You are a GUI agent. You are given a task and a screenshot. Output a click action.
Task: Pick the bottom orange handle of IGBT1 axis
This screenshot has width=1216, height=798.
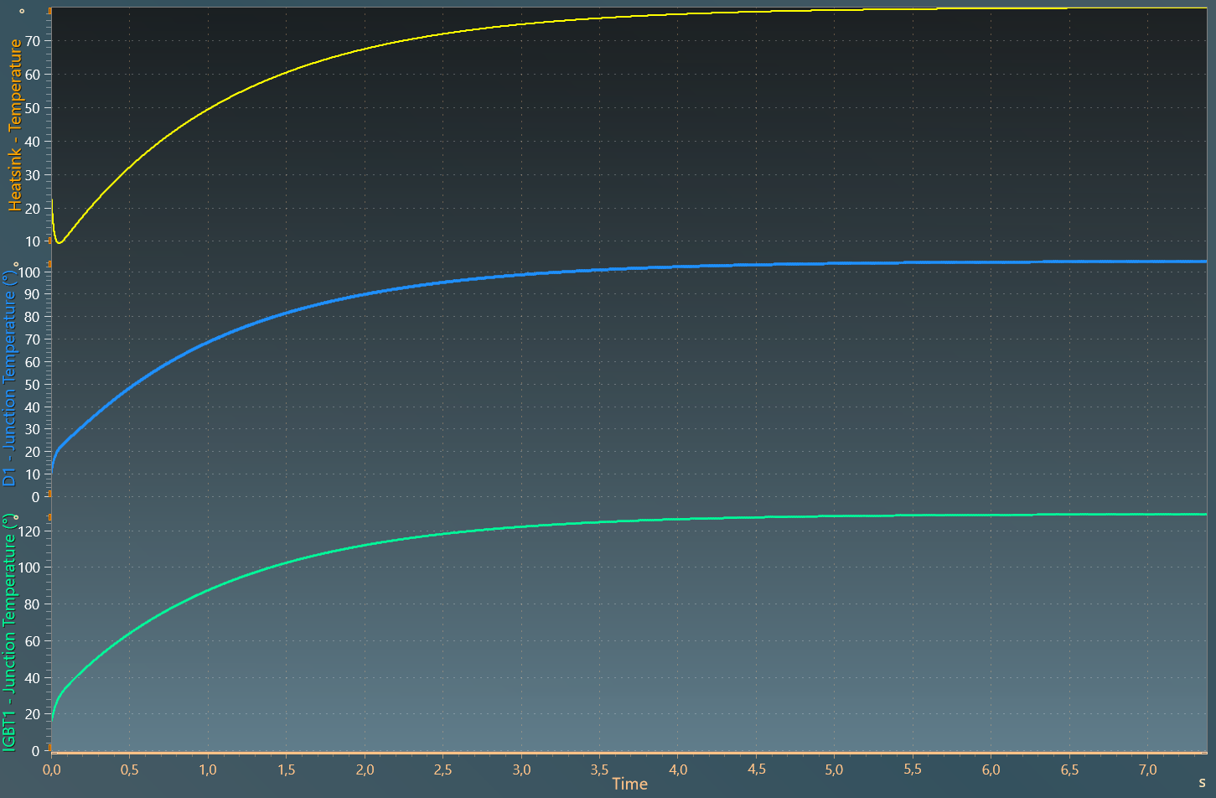tap(49, 747)
